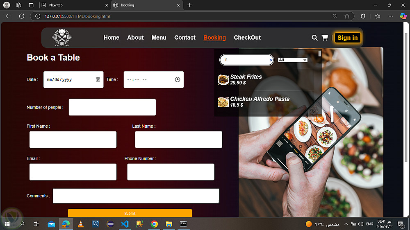Image resolution: width=410 pixels, height=230 pixels.
Task: Focus the Time input field
Action: click(153, 79)
